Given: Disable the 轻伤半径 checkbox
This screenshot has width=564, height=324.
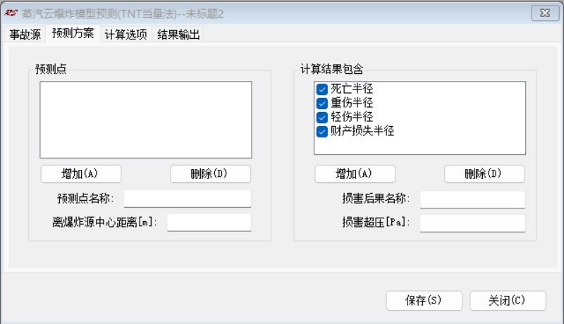Looking at the screenshot, I should point(322,117).
